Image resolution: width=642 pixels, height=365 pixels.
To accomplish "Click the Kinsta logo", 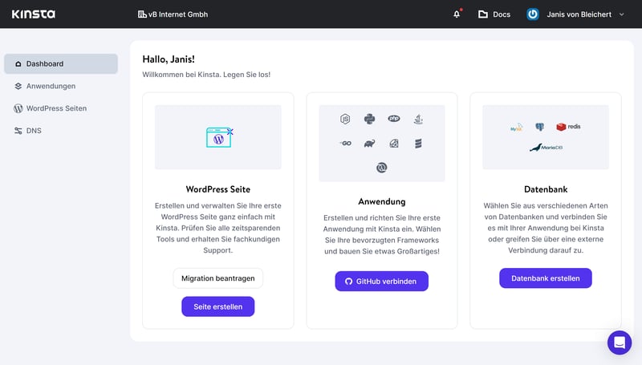I will pos(32,14).
